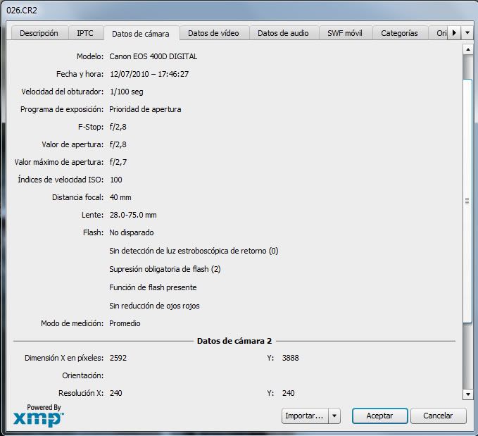Click Supresión obligatoria de flash (2)
The width and height of the screenshot is (478, 436).
tap(165, 269)
